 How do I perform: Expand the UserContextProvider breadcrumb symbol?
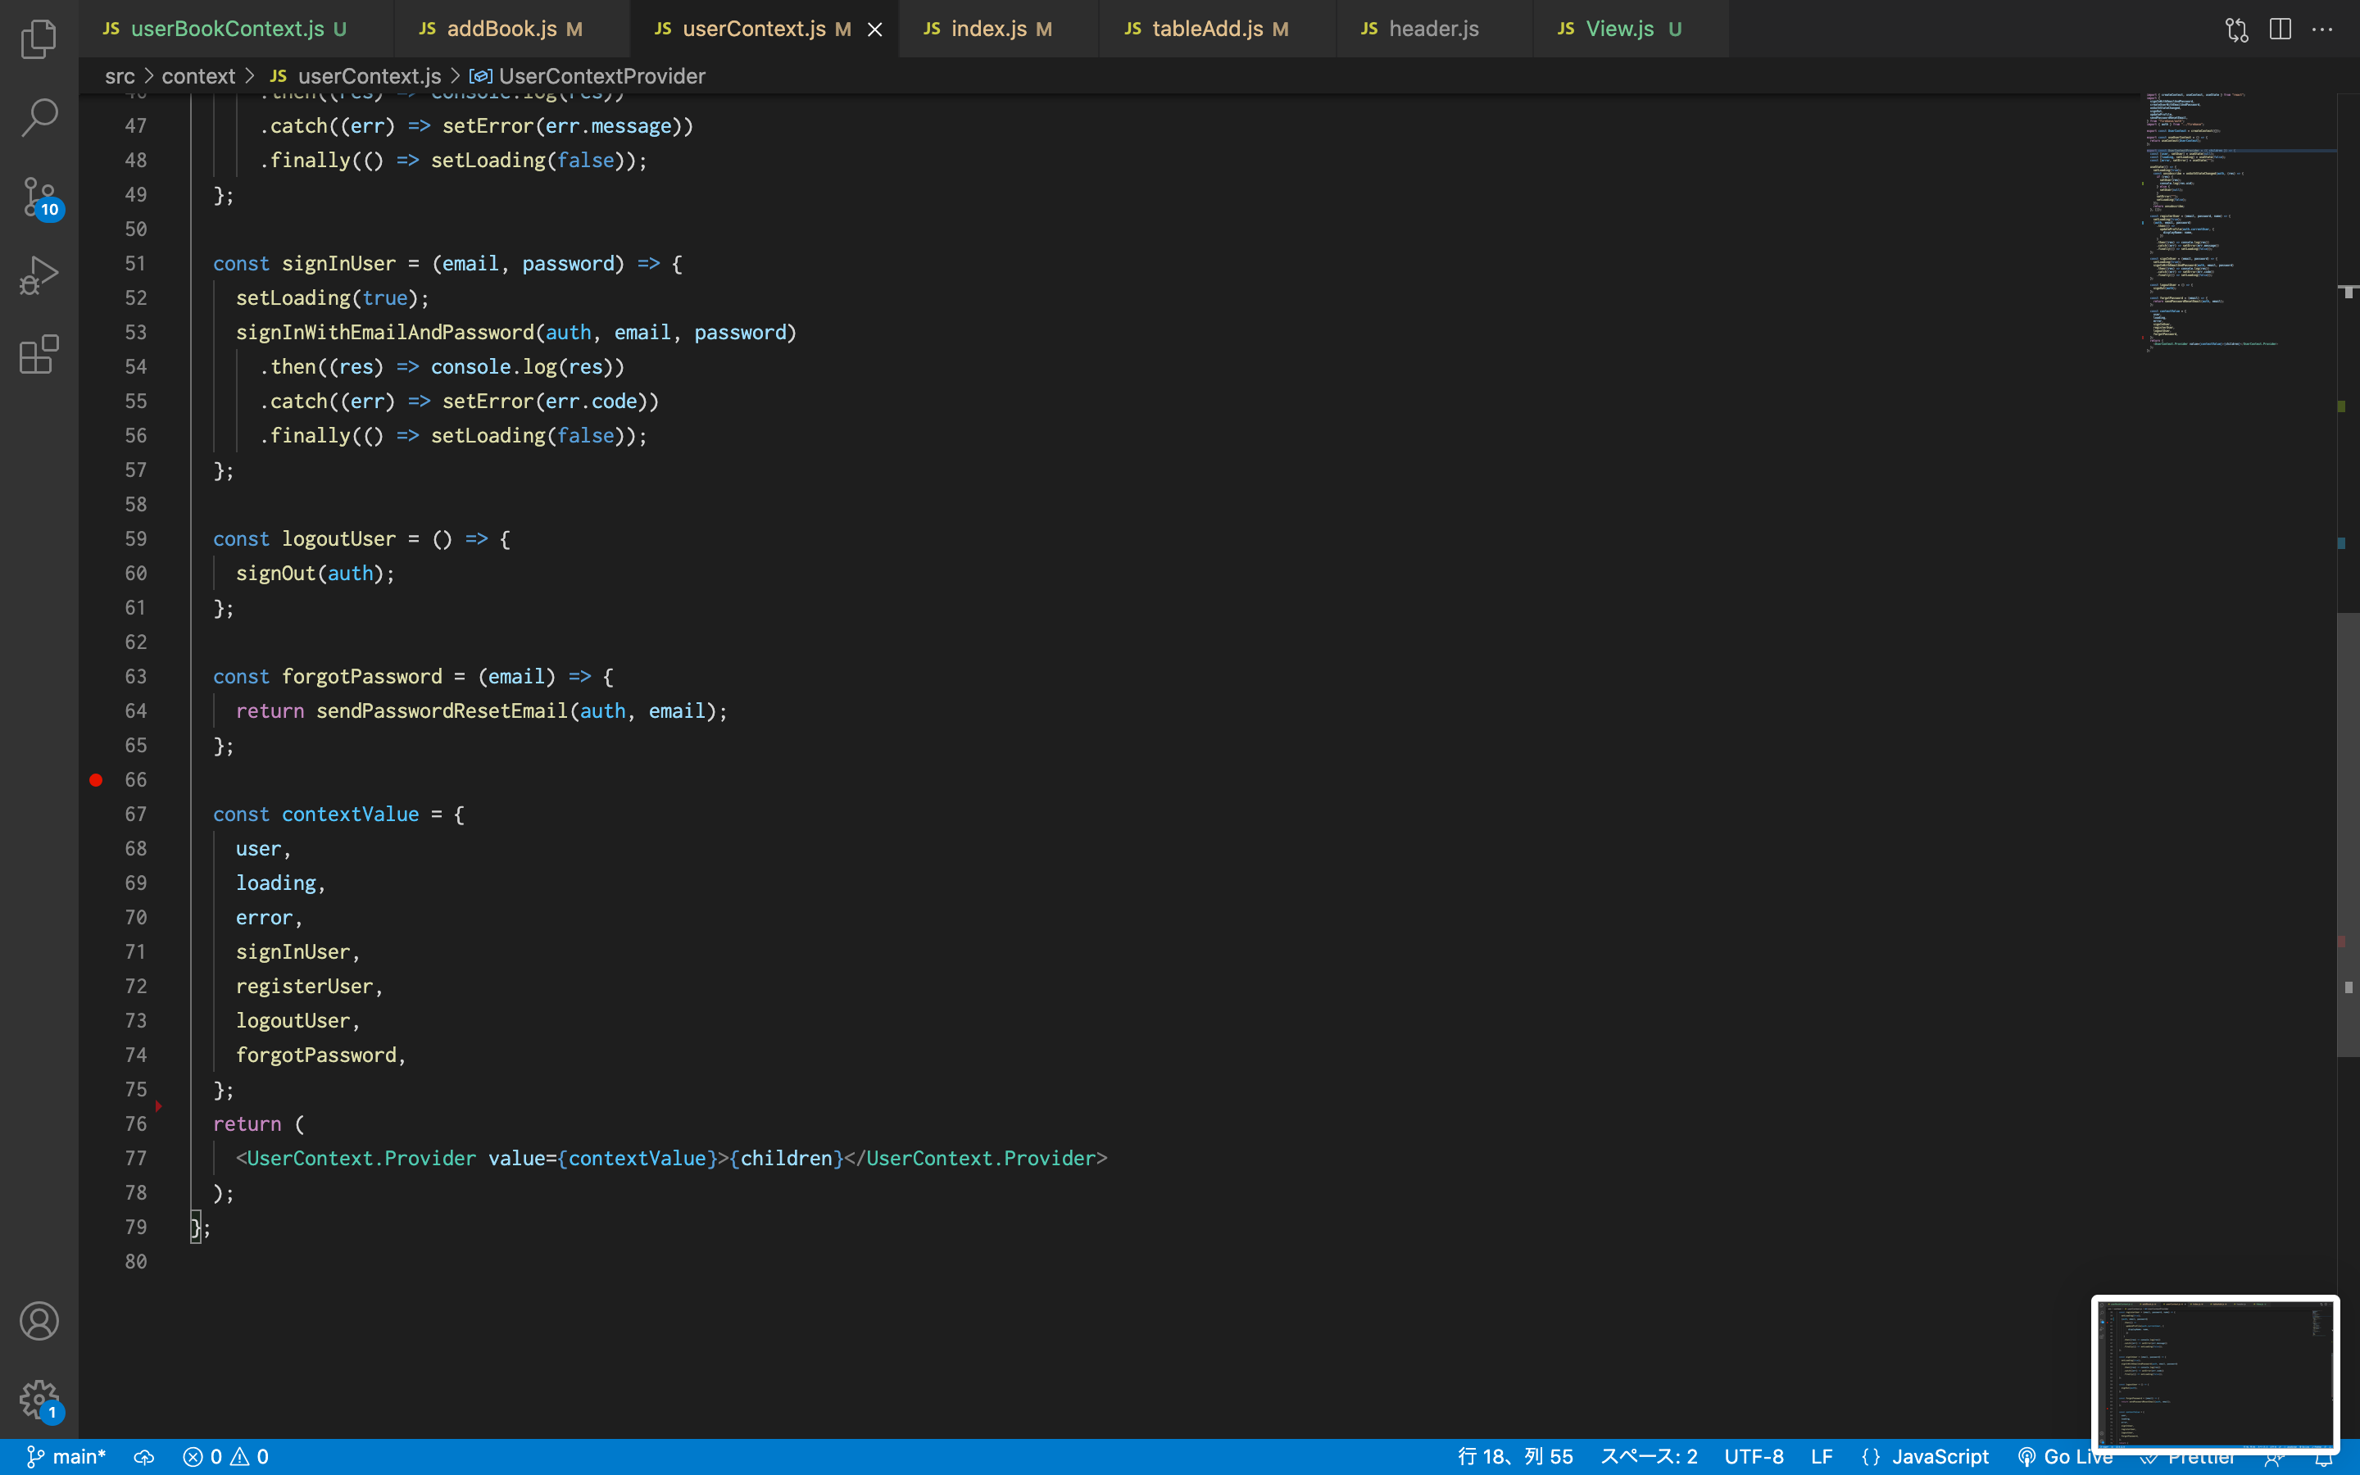point(588,76)
